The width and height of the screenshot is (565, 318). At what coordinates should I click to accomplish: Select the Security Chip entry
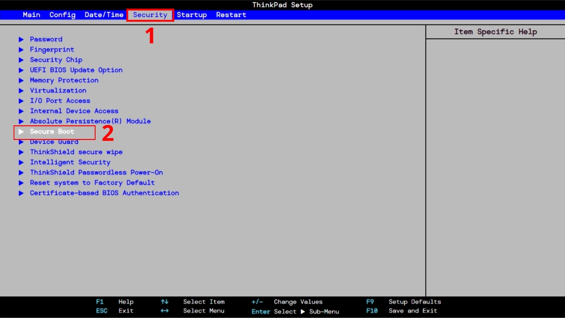pos(56,60)
